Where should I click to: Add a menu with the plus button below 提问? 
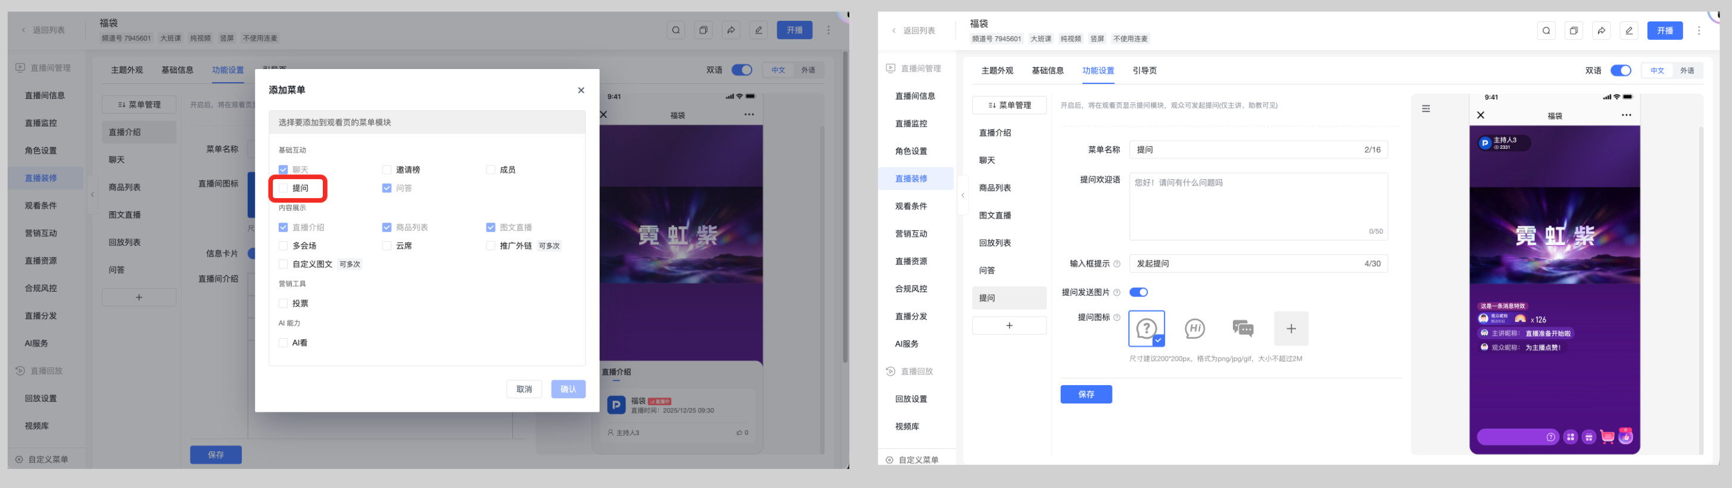1009,326
